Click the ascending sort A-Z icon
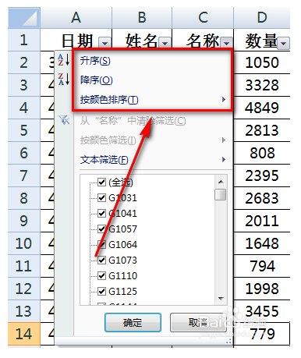 pos(64,60)
